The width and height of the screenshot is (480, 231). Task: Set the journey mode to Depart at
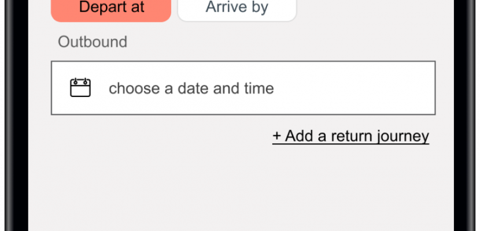coord(111,9)
